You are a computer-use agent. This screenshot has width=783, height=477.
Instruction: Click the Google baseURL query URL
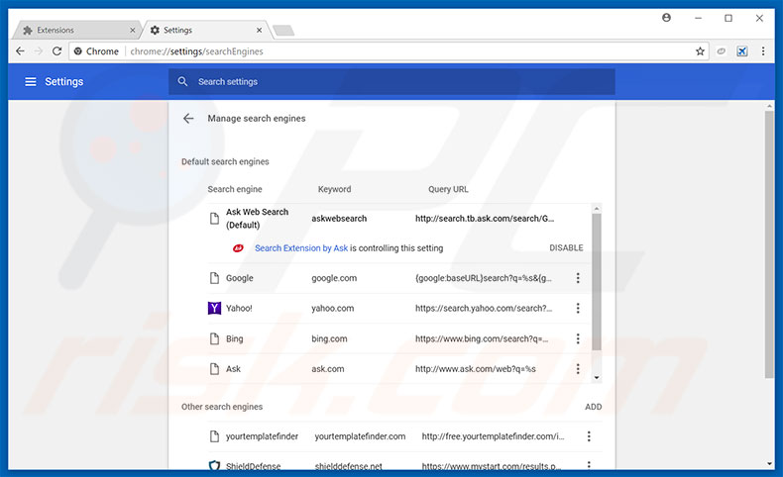(484, 278)
